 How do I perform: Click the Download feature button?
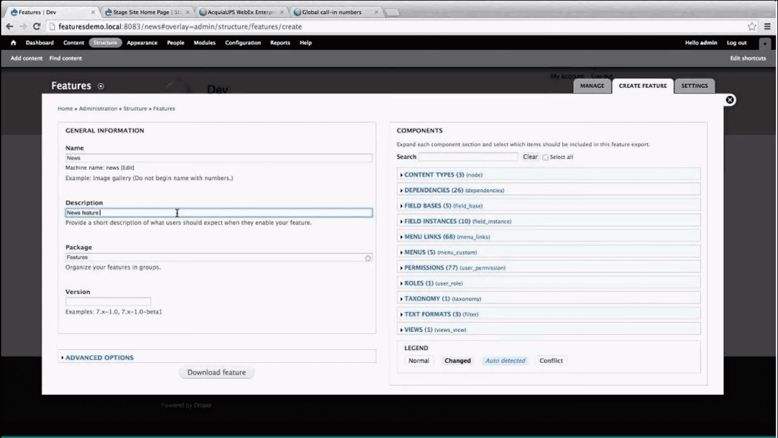[217, 372]
